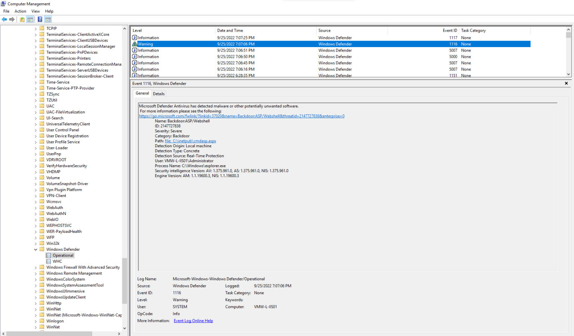Screen dimensions: 574x336
Task: Click the Forward navigation arrow
Action: [x=12, y=19]
